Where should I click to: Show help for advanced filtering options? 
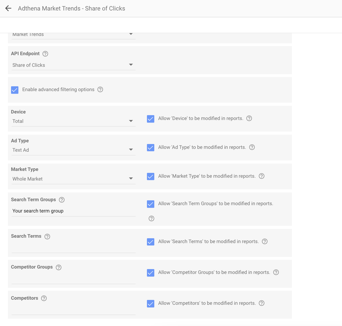pyautogui.click(x=100, y=89)
